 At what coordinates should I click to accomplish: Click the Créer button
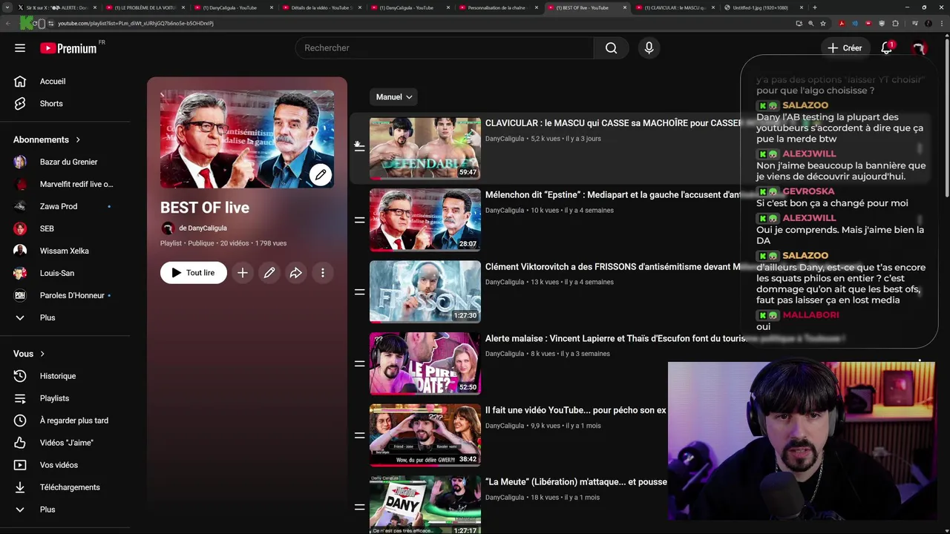pyautogui.click(x=845, y=48)
